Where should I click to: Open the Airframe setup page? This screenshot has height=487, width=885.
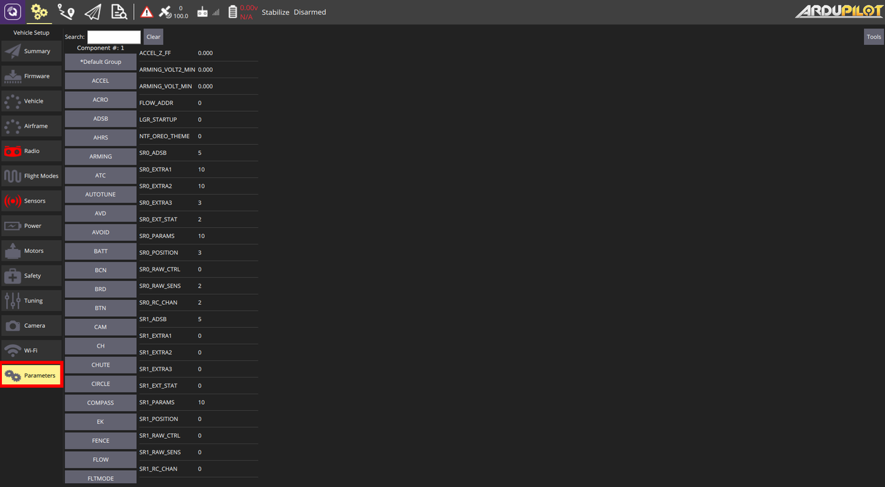31,126
